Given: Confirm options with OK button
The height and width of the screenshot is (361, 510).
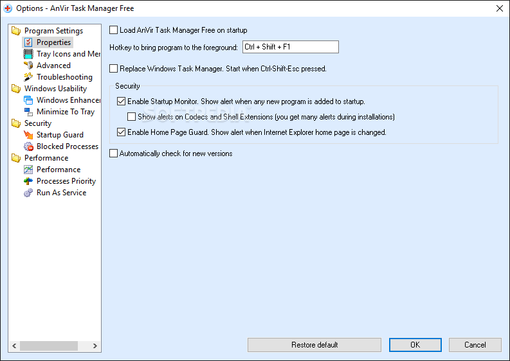Looking at the screenshot, I should [x=415, y=345].
